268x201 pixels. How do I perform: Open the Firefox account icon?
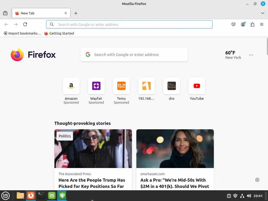(243, 24)
